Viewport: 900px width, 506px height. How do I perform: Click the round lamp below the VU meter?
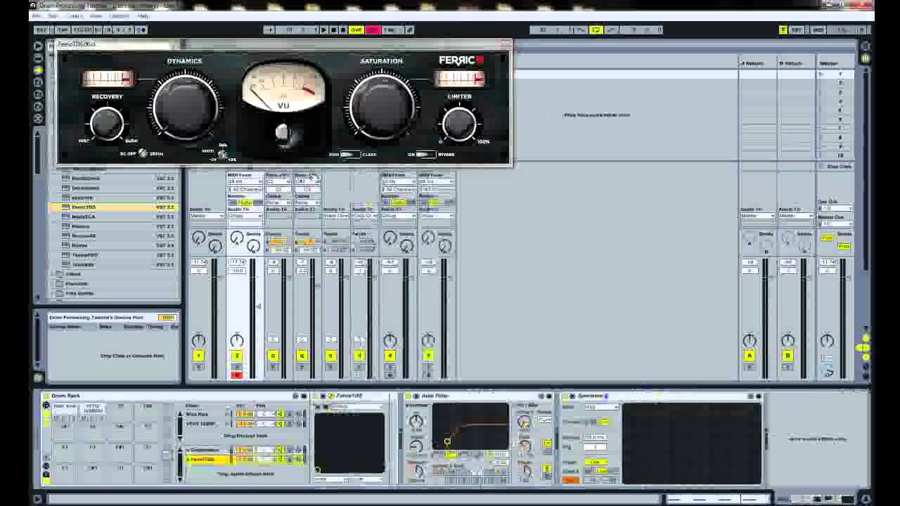coord(282,132)
